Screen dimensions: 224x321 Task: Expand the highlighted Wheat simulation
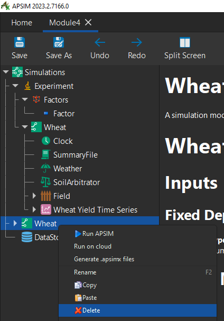15,223
